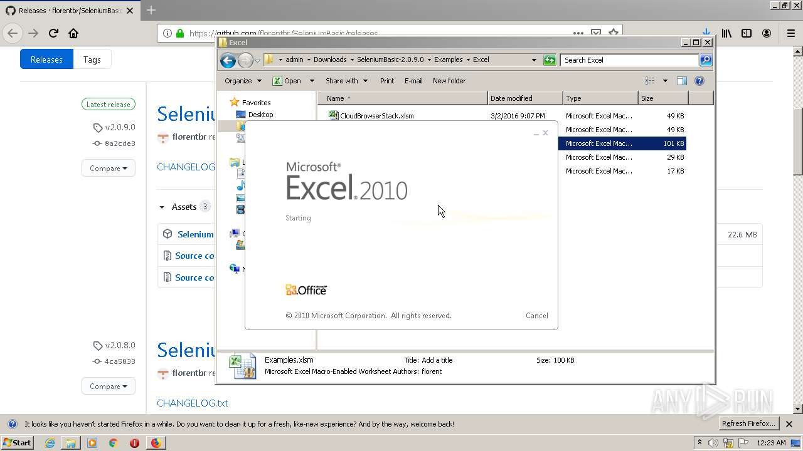Switch to GitHub Tags tab

92,60
